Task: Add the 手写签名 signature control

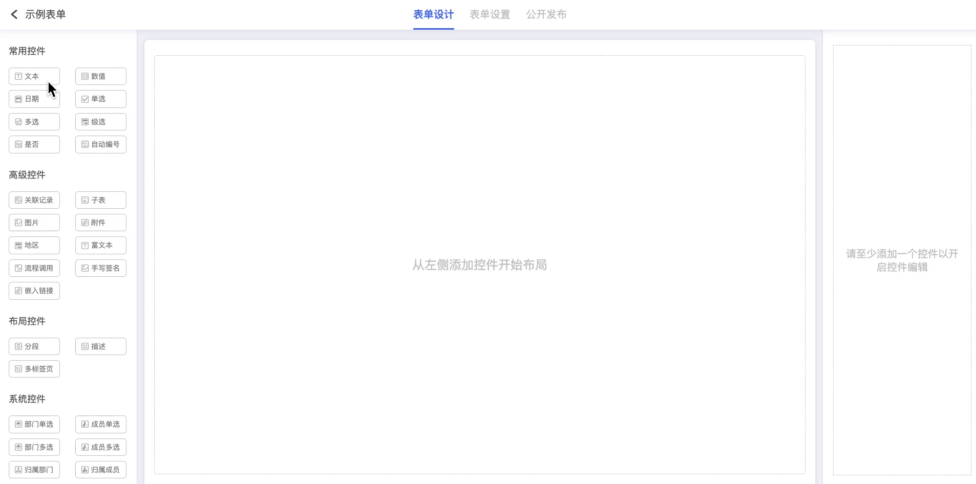Action: pyautogui.click(x=100, y=268)
